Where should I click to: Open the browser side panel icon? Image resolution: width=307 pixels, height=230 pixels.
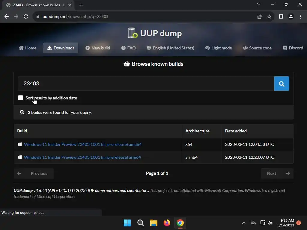pos(281,16)
